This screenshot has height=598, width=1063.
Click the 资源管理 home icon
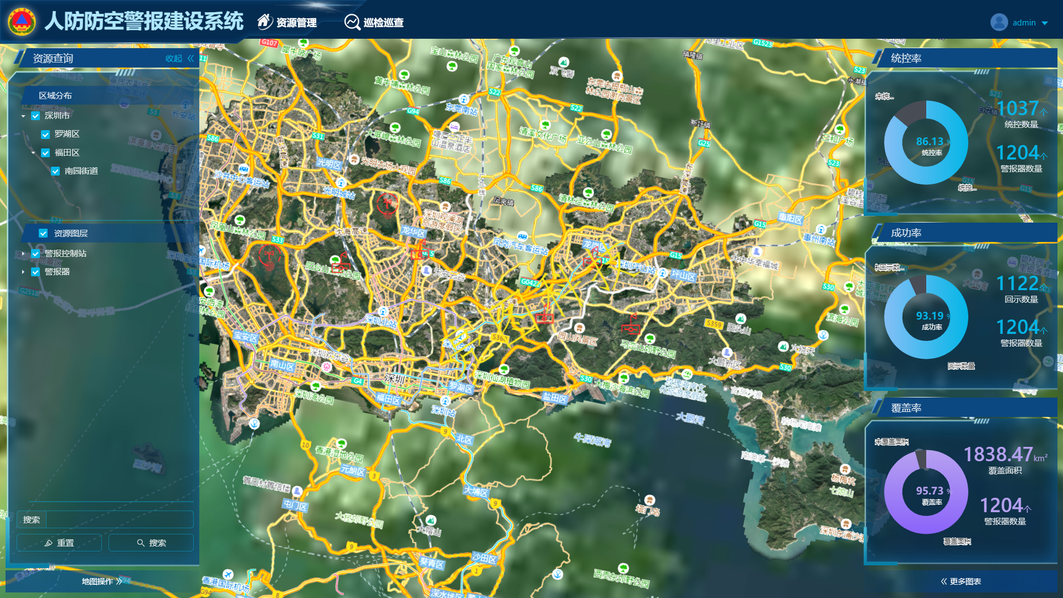tap(265, 22)
